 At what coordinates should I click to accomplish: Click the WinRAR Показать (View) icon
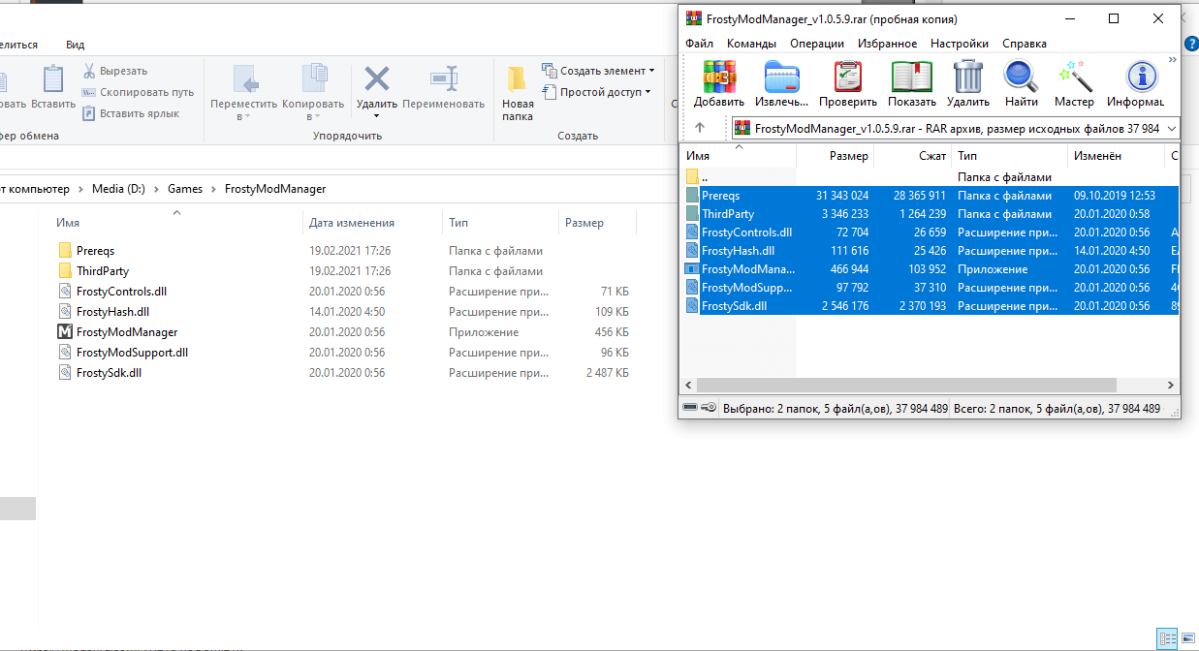click(912, 77)
